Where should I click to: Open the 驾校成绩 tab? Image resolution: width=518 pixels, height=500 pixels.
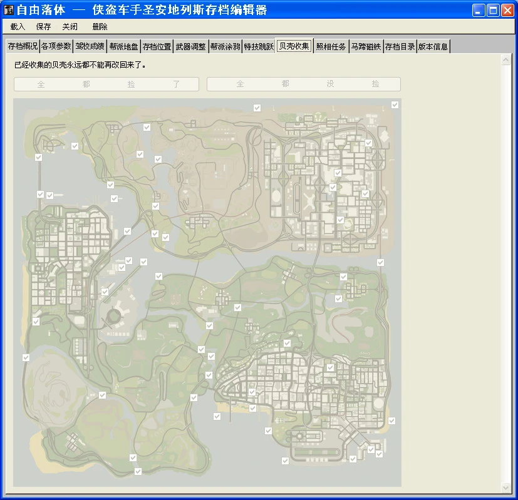point(90,46)
